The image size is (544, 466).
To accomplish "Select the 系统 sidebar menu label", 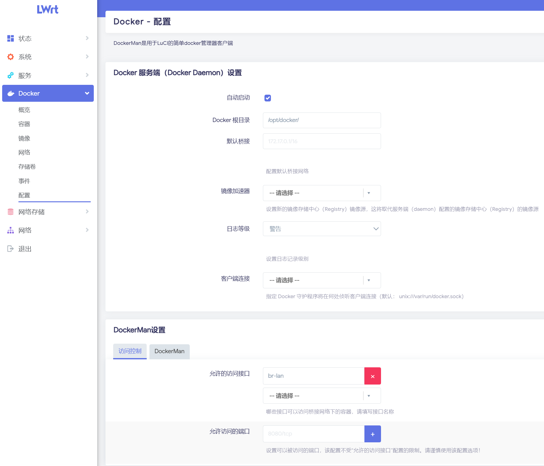I will pos(25,57).
